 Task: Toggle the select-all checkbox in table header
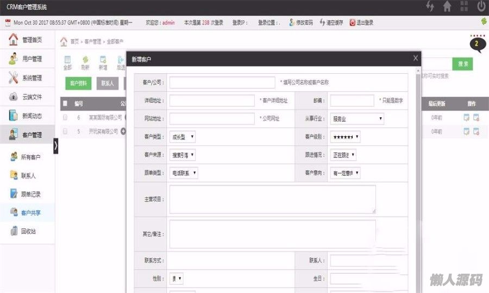click(65, 103)
